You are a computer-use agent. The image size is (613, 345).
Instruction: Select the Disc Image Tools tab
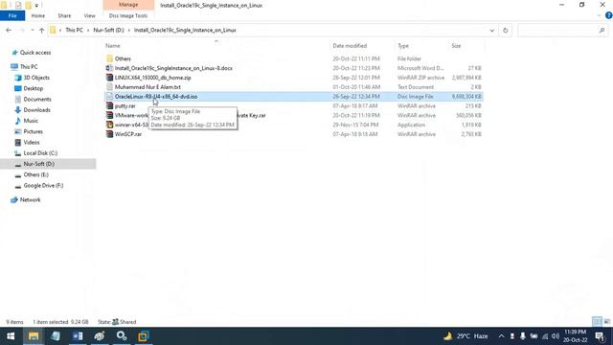(128, 15)
